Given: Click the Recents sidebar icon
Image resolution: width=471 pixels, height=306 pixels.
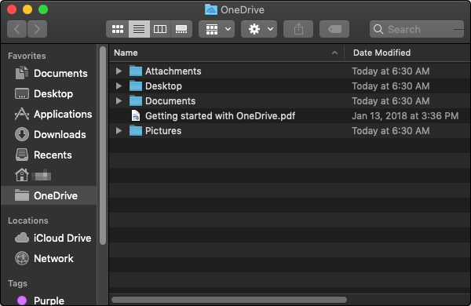Looking at the screenshot, I should coord(22,155).
